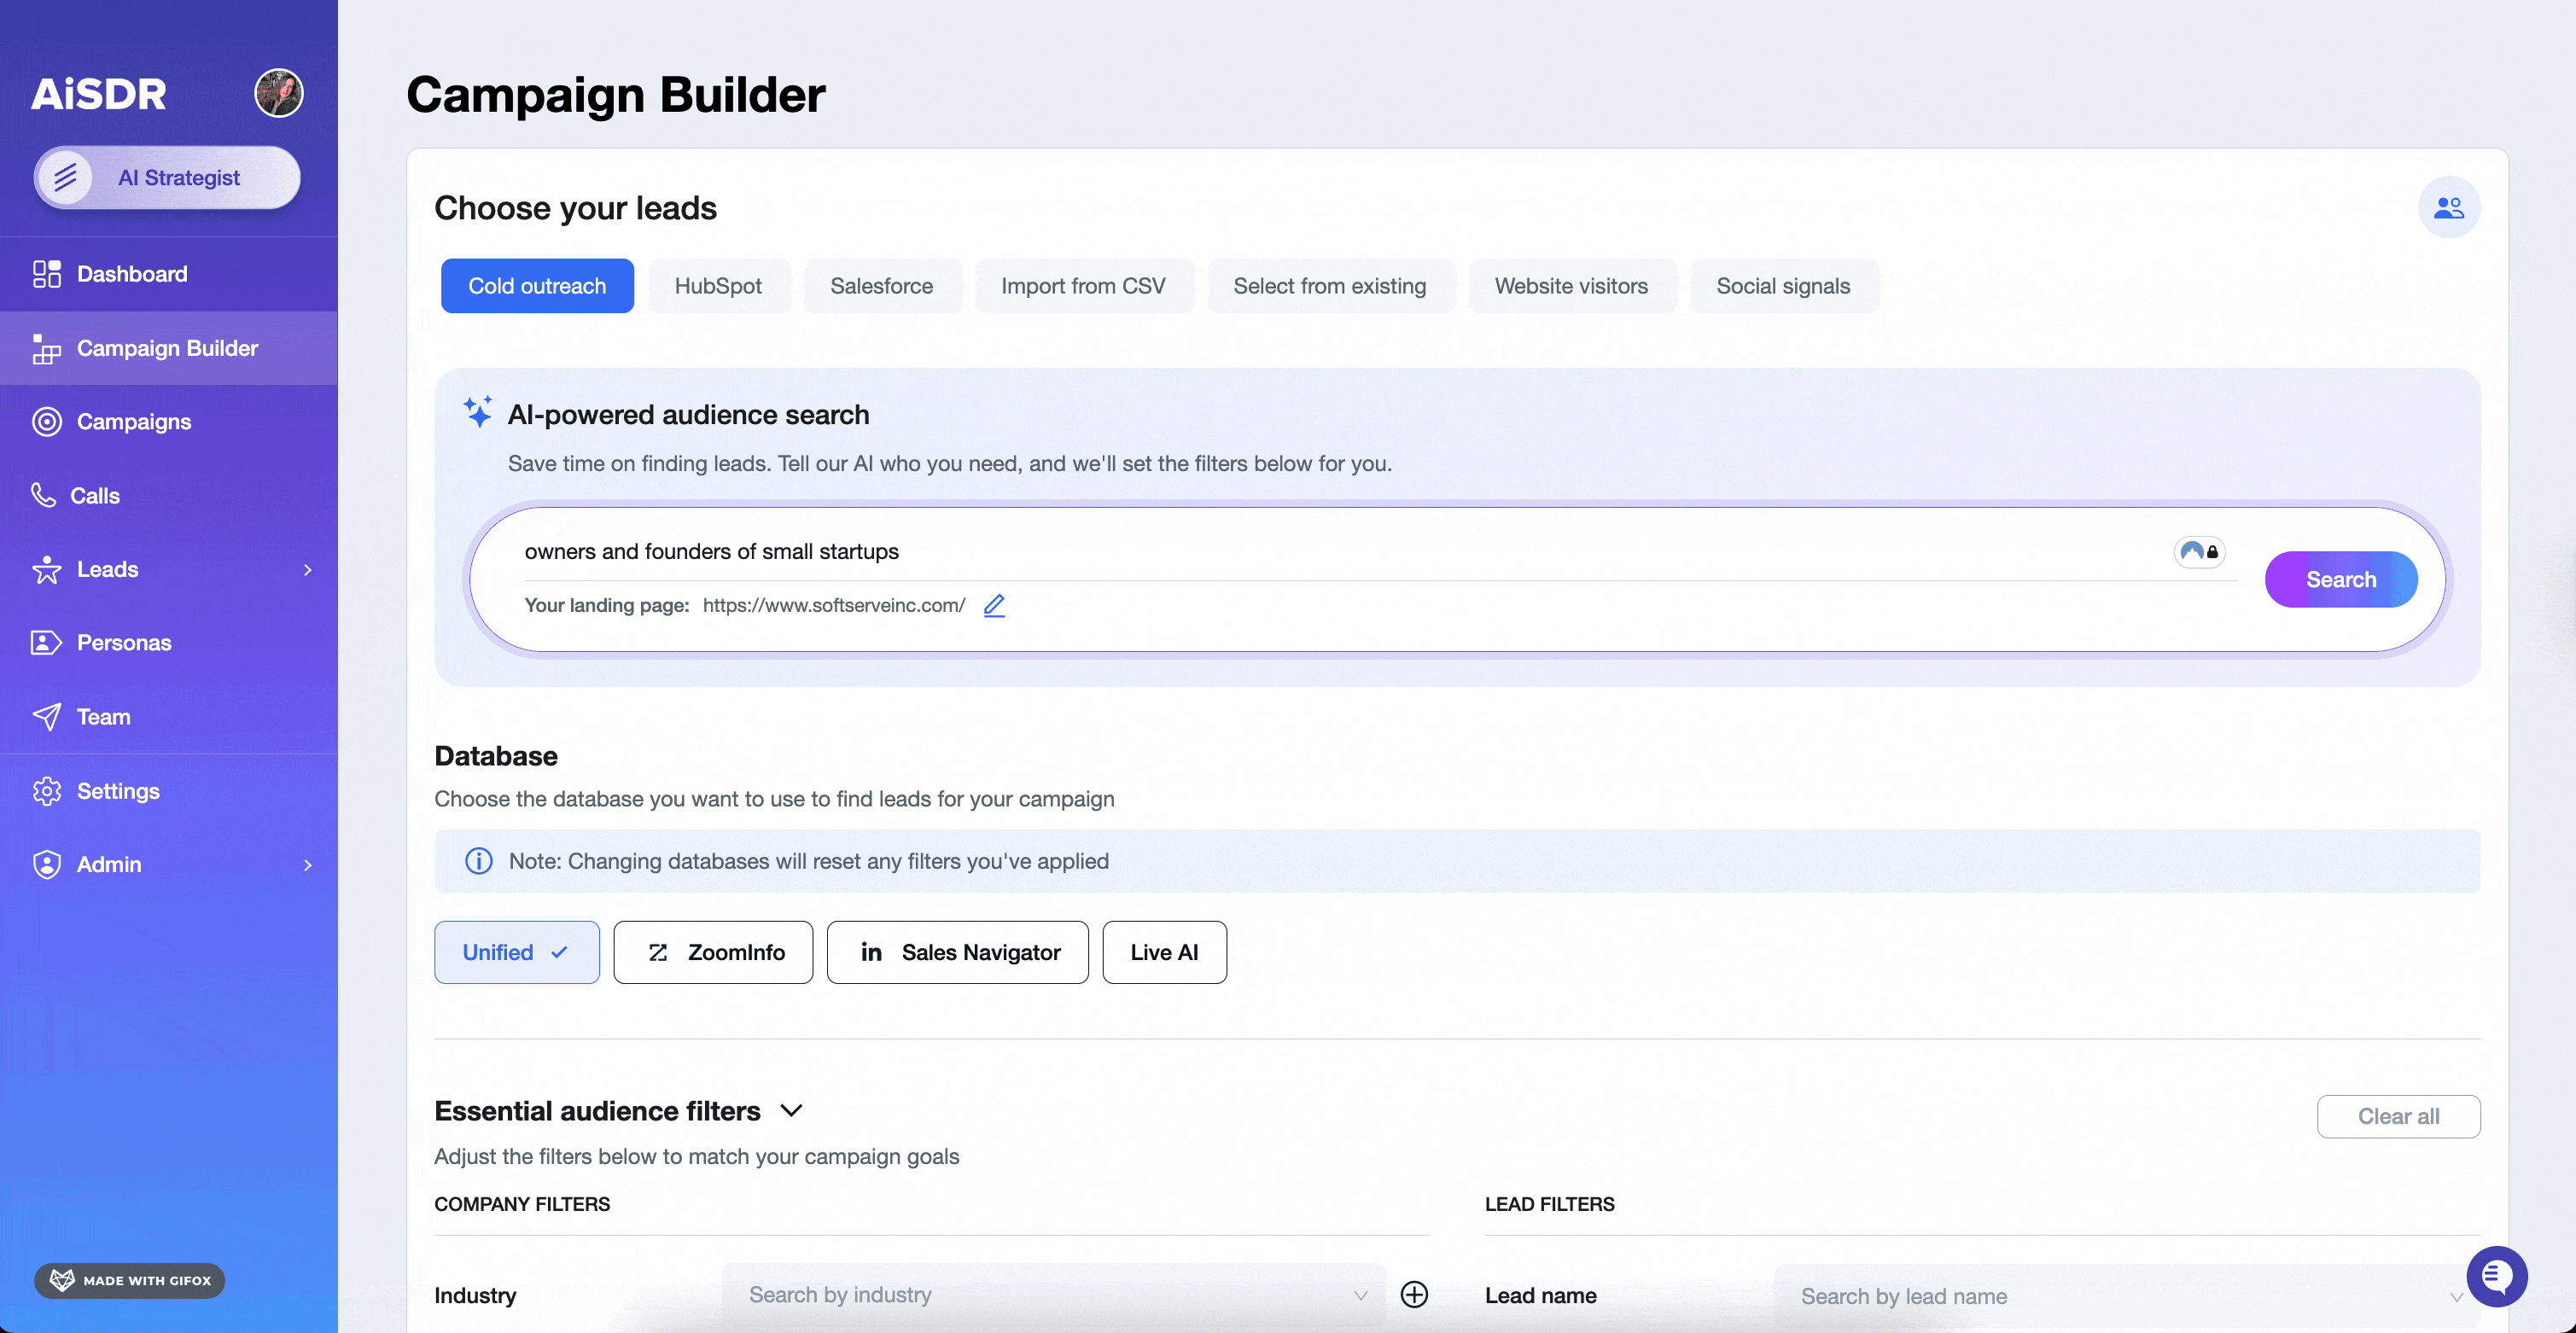Expand the Leads sidebar submenu
Image resolution: width=2576 pixels, height=1333 pixels.
coord(307,569)
